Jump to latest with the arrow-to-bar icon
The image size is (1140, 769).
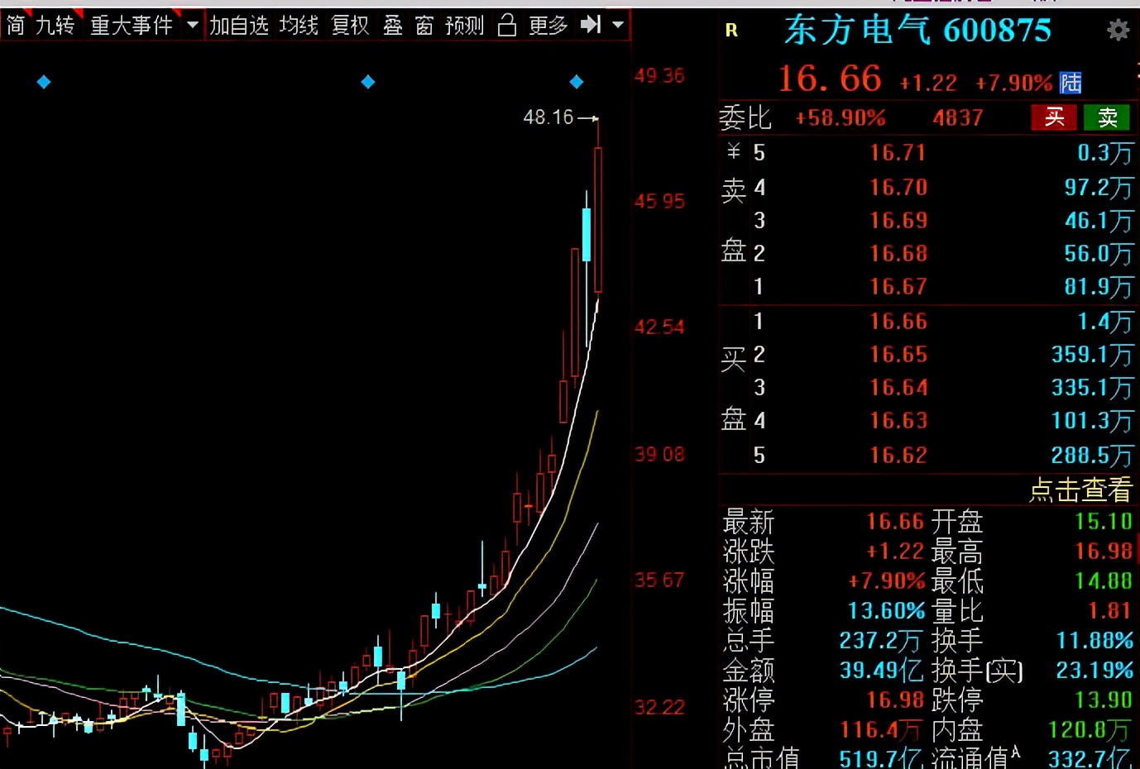pos(591,25)
